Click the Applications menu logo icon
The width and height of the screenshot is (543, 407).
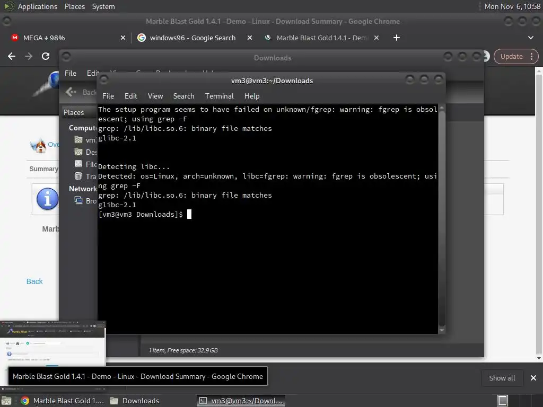(x=8, y=6)
